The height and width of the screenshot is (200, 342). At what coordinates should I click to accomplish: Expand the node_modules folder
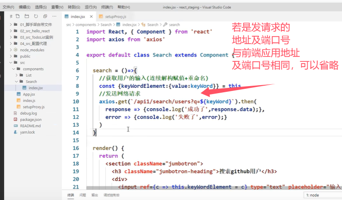33,50
